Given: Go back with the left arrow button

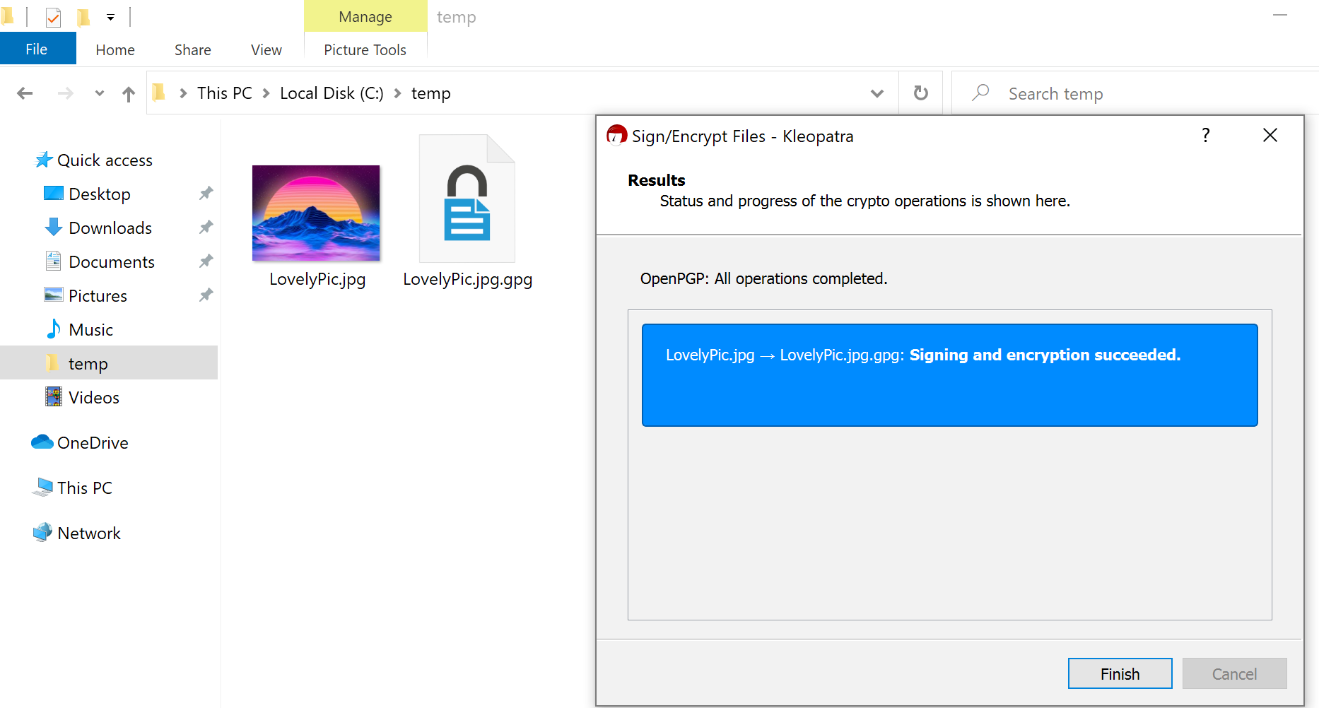Looking at the screenshot, I should [x=25, y=93].
